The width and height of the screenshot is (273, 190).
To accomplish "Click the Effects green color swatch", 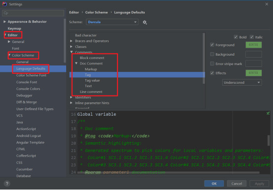I will 254,73.
